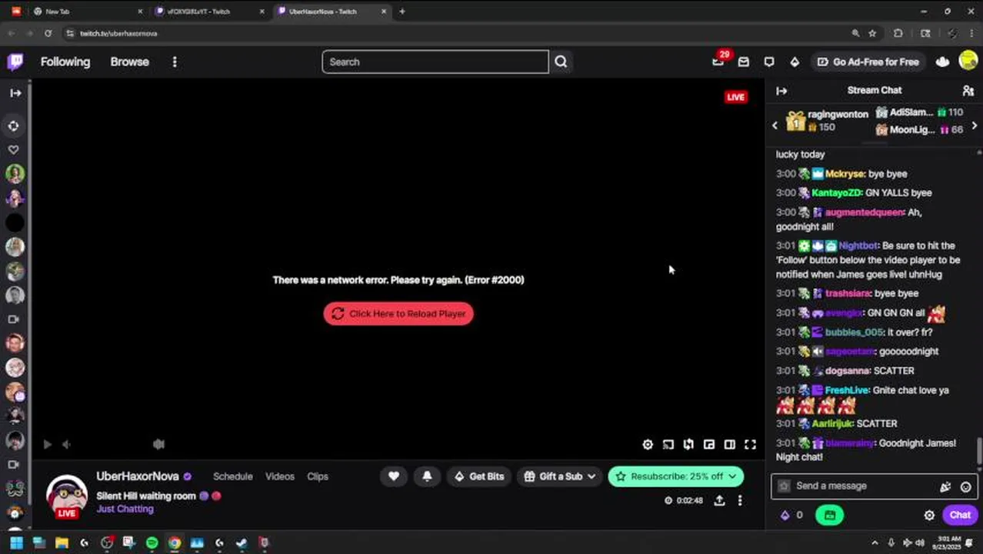The width and height of the screenshot is (983, 554).
Task: Open the three-dot More menu beside Browse
Action: pyautogui.click(x=175, y=62)
